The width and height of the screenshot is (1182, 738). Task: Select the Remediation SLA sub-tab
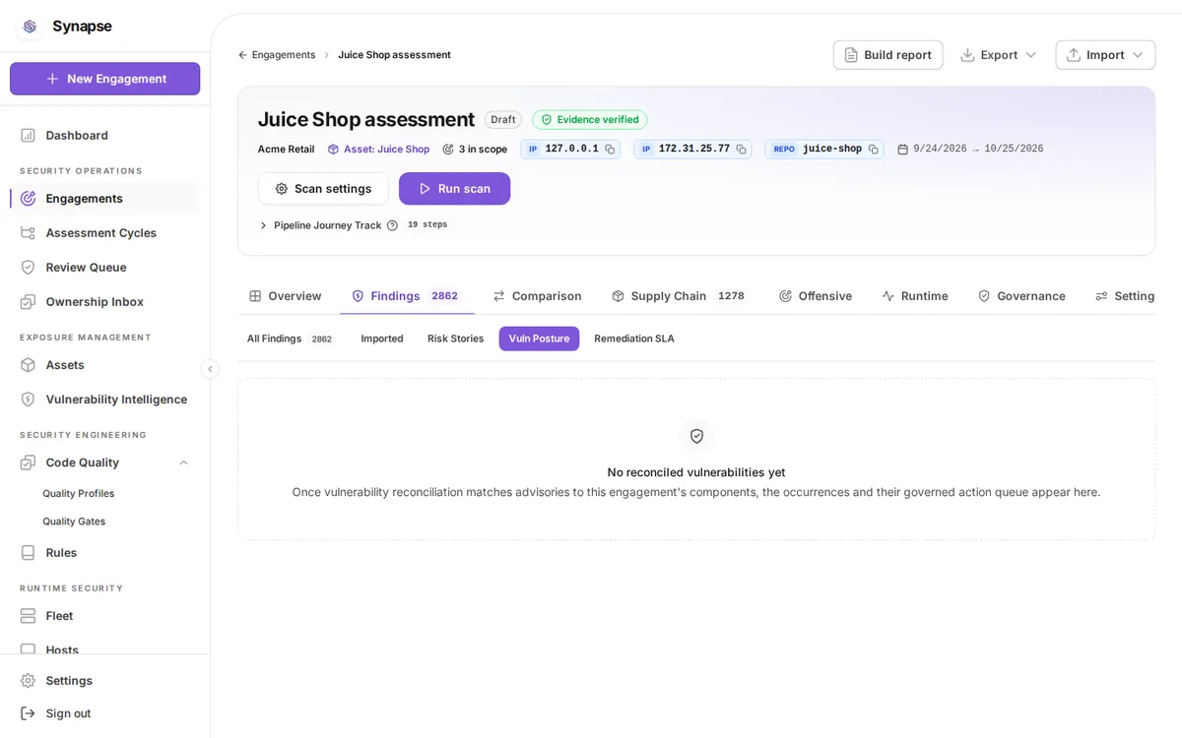(634, 338)
